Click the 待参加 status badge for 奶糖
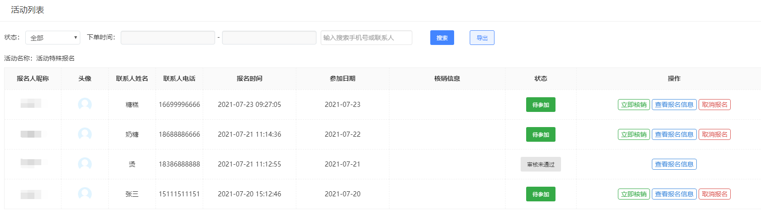 point(541,134)
